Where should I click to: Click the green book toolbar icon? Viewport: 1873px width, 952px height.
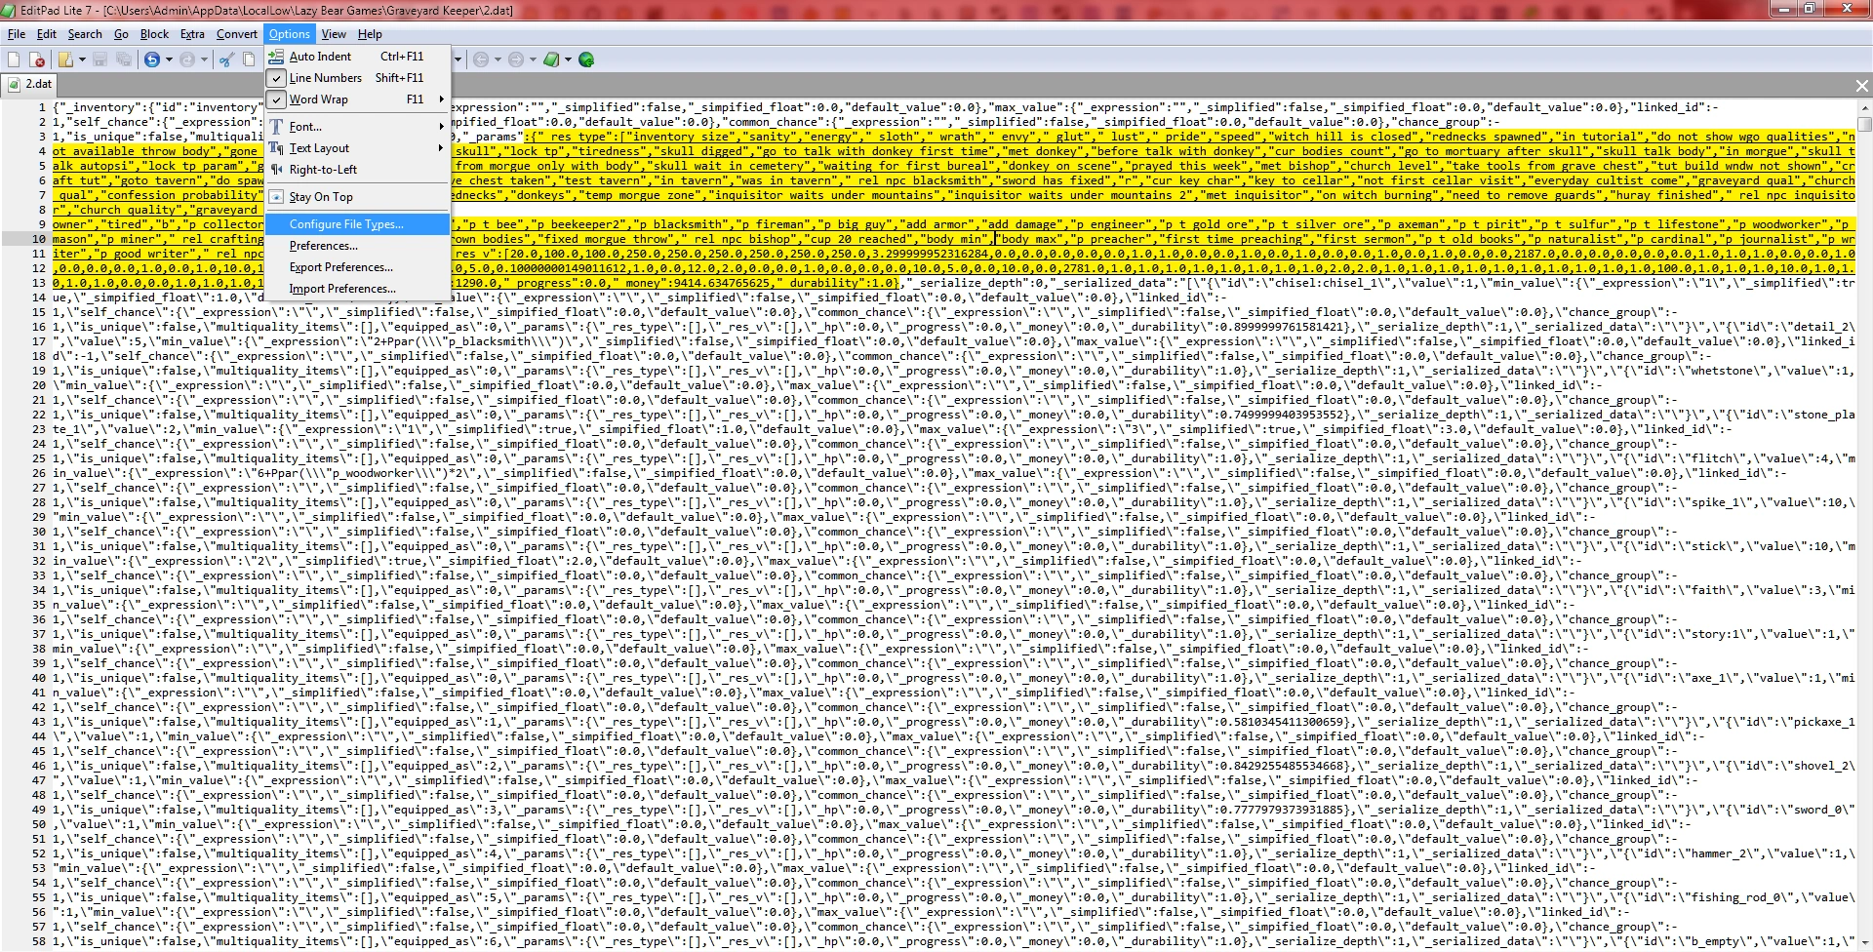pos(551,59)
